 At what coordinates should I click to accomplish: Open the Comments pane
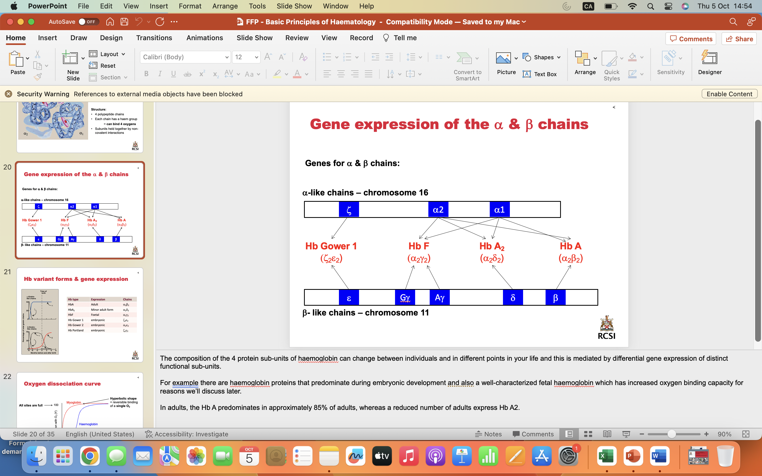tap(691, 38)
